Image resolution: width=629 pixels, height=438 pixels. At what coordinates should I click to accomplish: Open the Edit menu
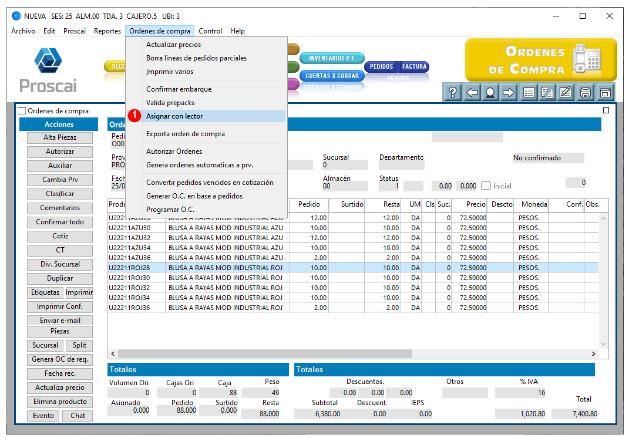(49, 31)
